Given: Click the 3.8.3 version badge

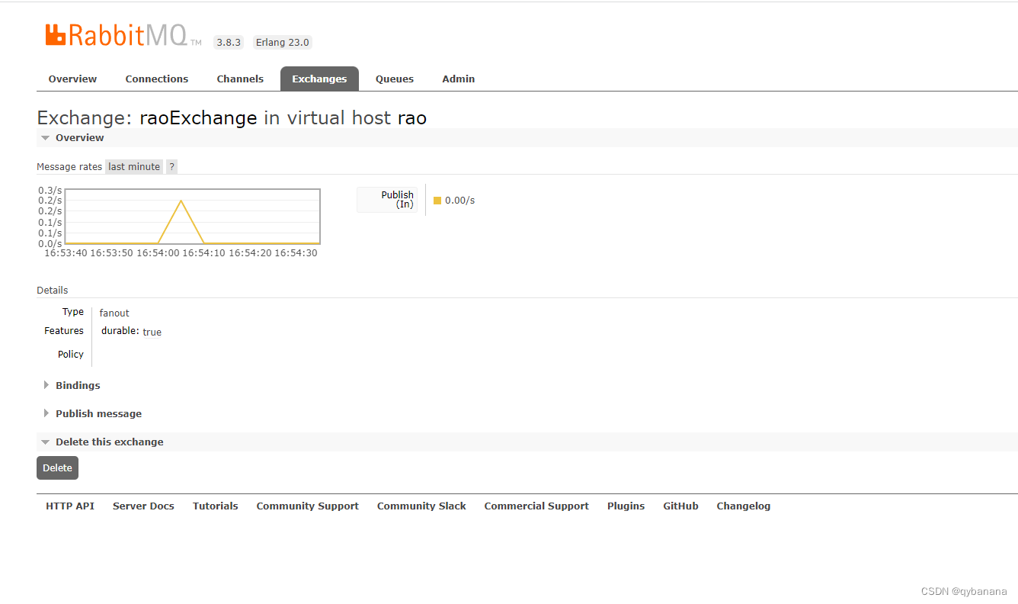Looking at the screenshot, I should click(229, 42).
